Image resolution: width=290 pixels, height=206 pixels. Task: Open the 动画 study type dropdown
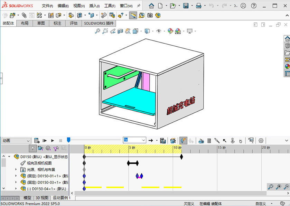click(x=28, y=141)
